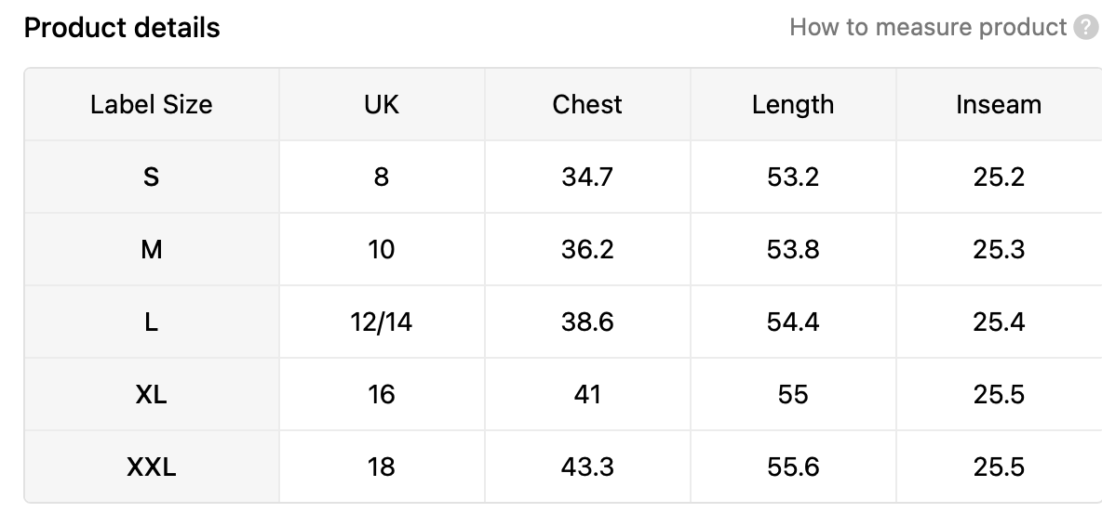Select the XL size row label
The image size is (1102, 526).
pos(151,394)
